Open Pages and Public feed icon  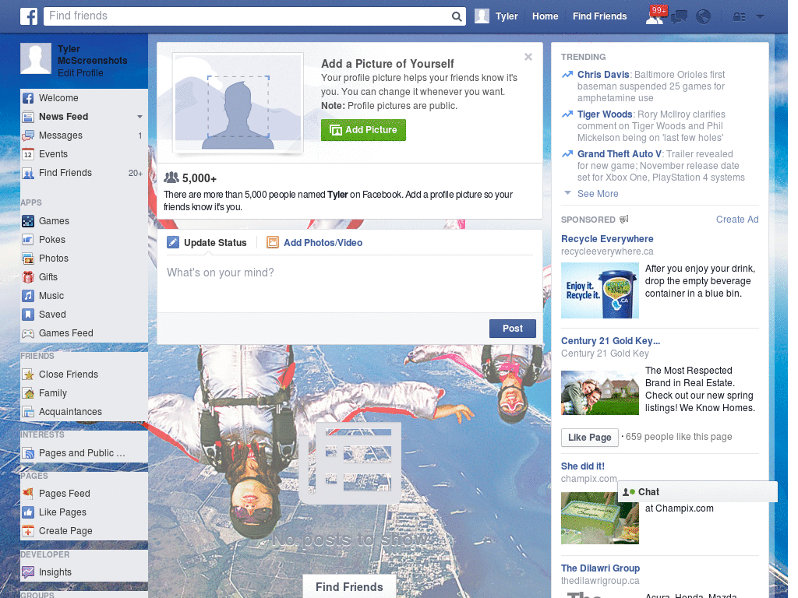[28, 453]
